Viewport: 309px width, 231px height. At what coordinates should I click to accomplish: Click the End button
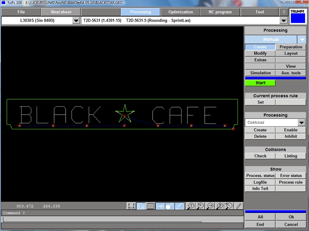click(260, 224)
